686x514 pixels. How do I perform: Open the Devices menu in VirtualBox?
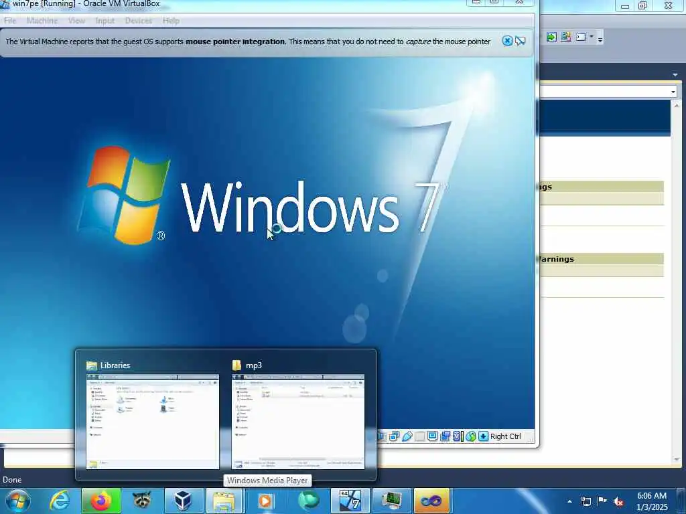pos(138,21)
